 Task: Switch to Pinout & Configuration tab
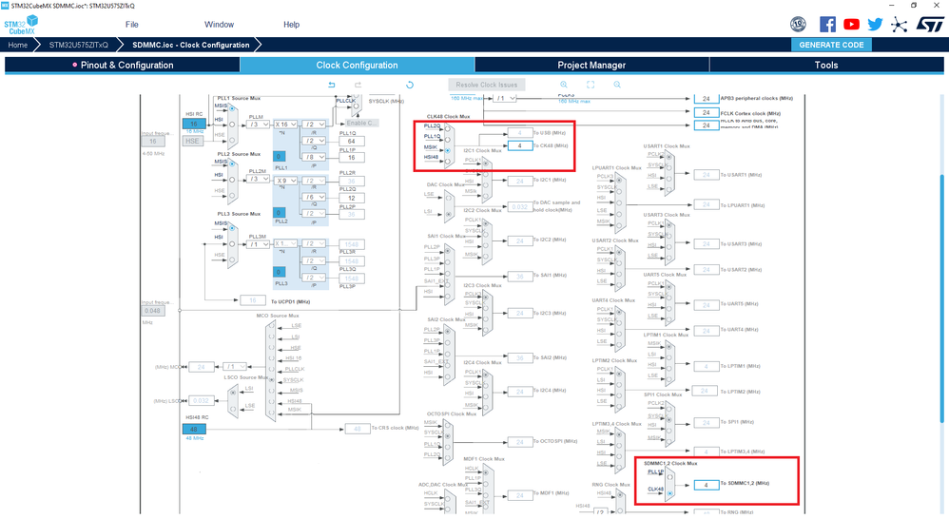coord(123,65)
